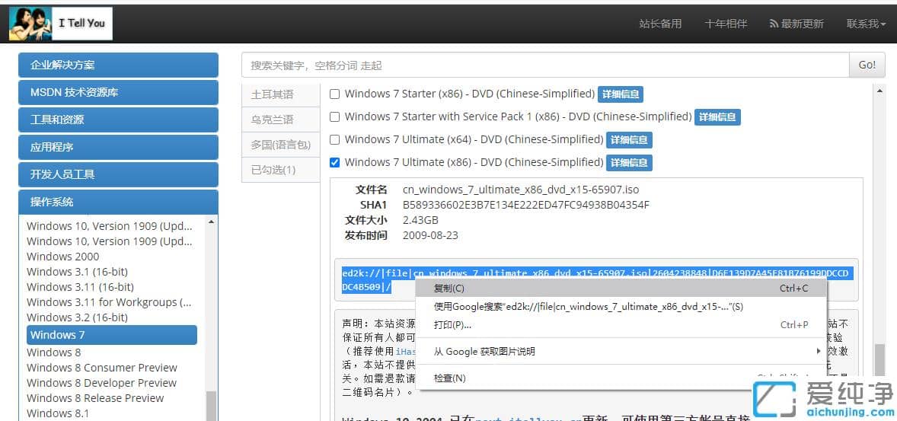This screenshot has width=897, height=421.
Task: Open the 十年相伴 link
Action: click(x=726, y=24)
